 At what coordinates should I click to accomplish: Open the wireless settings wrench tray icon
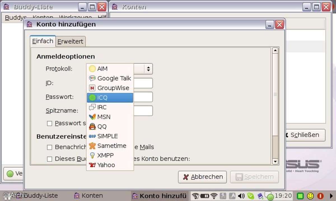pos(195,196)
